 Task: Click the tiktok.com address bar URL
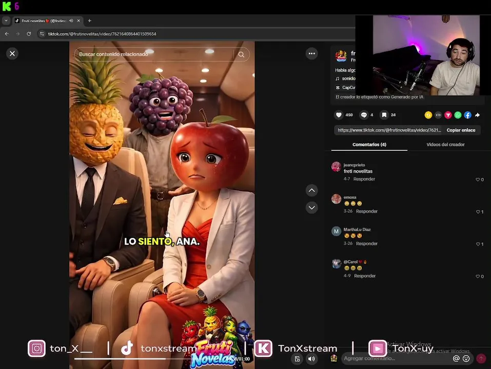click(102, 34)
